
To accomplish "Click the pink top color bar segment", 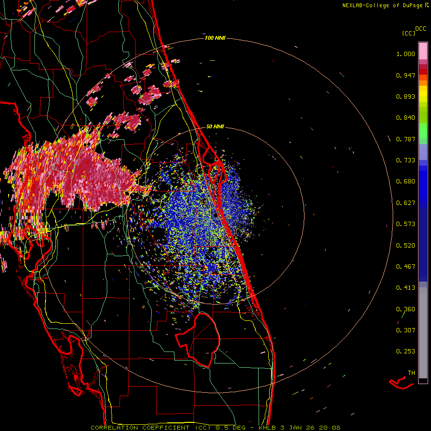I will pyautogui.click(x=423, y=51).
